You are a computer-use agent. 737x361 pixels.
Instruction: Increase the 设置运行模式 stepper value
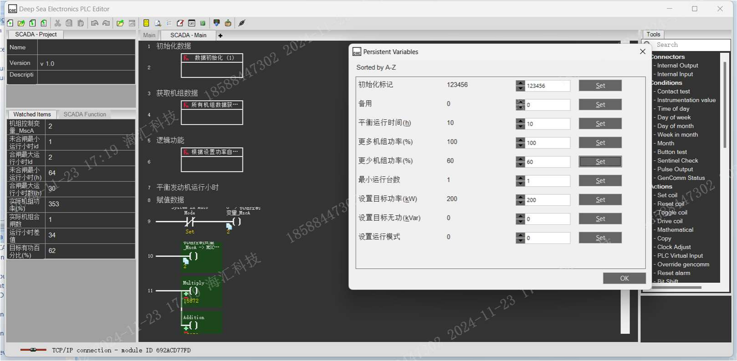[520, 235]
